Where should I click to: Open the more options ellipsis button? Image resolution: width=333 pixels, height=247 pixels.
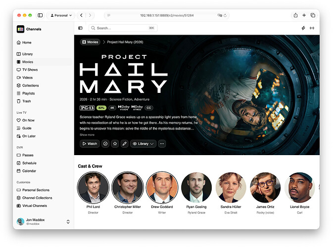(x=162, y=144)
